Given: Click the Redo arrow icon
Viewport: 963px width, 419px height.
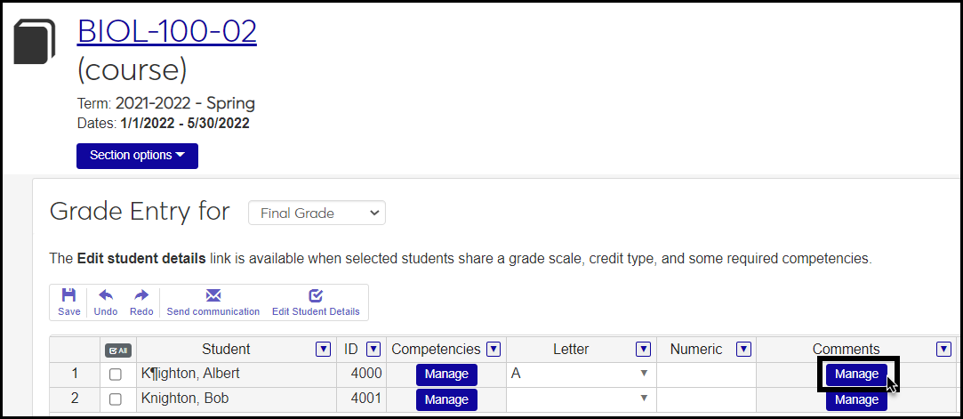Looking at the screenshot, I should pos(141,295).
